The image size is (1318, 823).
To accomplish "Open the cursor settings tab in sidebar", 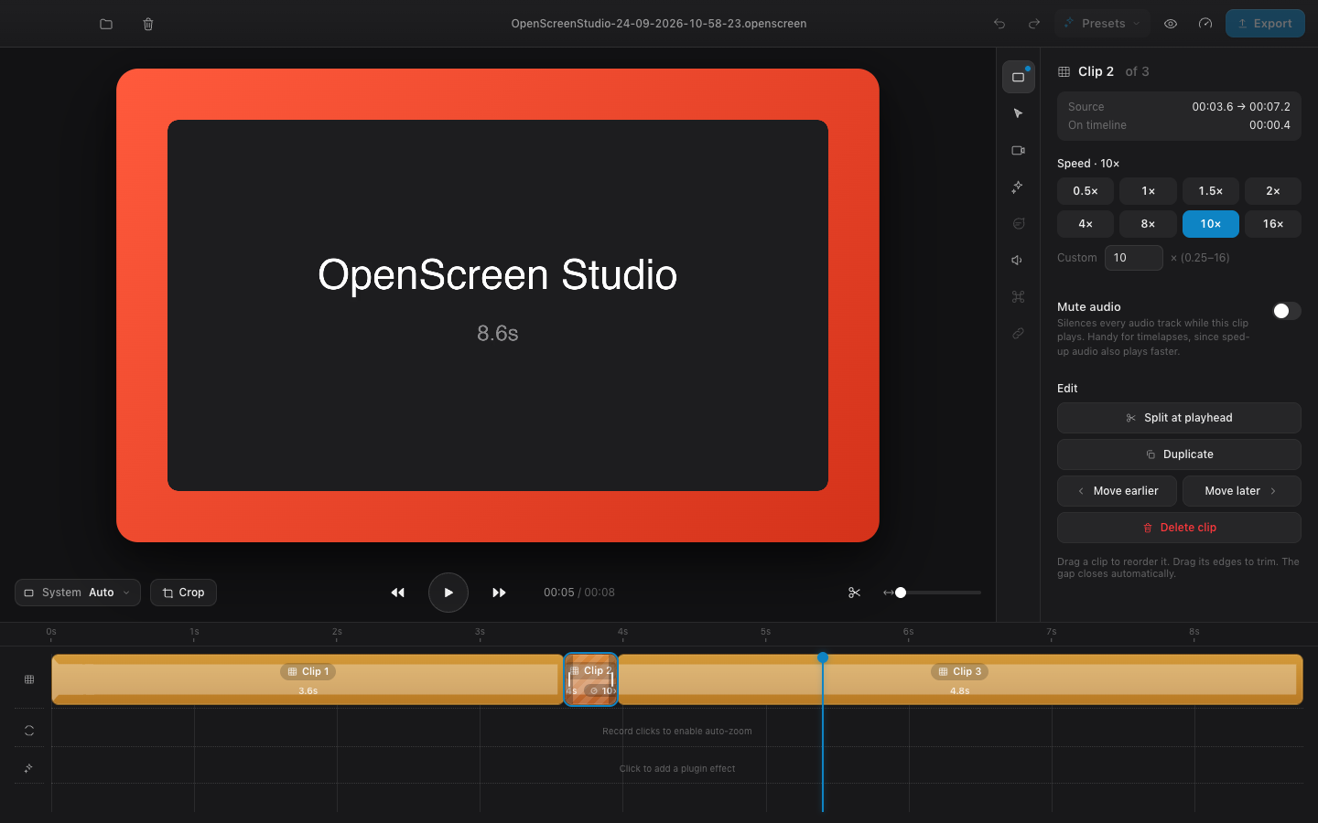I will (1018, 113).
